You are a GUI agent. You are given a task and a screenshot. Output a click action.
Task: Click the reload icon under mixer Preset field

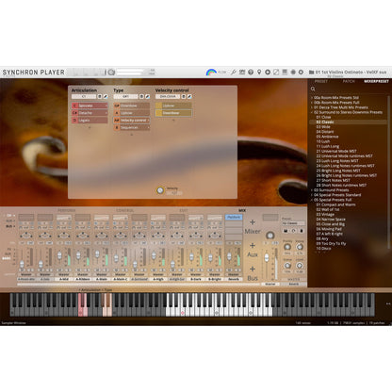(293, 231)
